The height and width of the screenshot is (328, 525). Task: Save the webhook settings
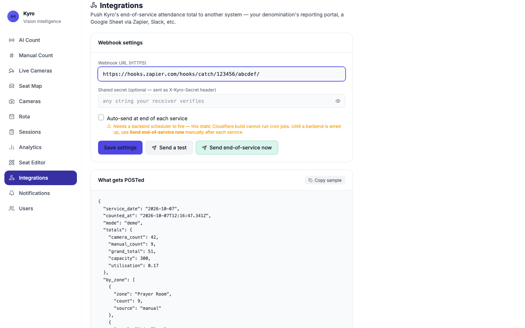[x=120, y=148]
